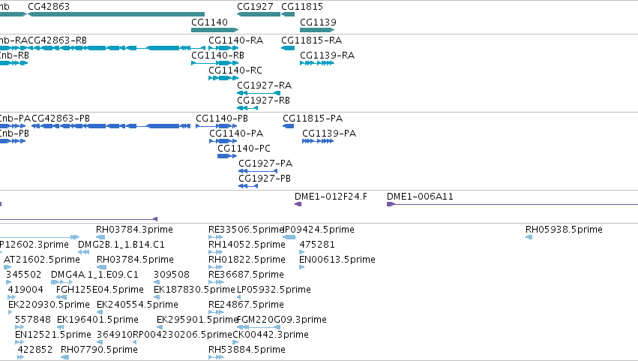Click the 419004 feature label
This screenshot has height=361, width=638.
click(25, 290)
